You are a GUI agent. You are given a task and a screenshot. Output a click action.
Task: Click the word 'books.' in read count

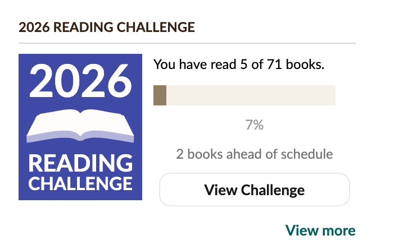305,64
